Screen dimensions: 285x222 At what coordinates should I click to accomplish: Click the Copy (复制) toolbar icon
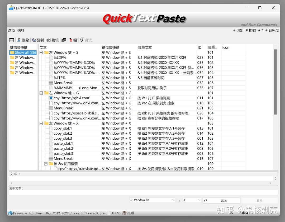coord(38,40)
